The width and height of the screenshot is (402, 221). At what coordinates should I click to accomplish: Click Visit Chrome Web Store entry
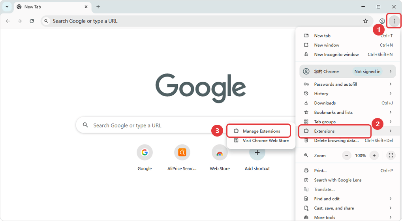(x=265, y=140)
